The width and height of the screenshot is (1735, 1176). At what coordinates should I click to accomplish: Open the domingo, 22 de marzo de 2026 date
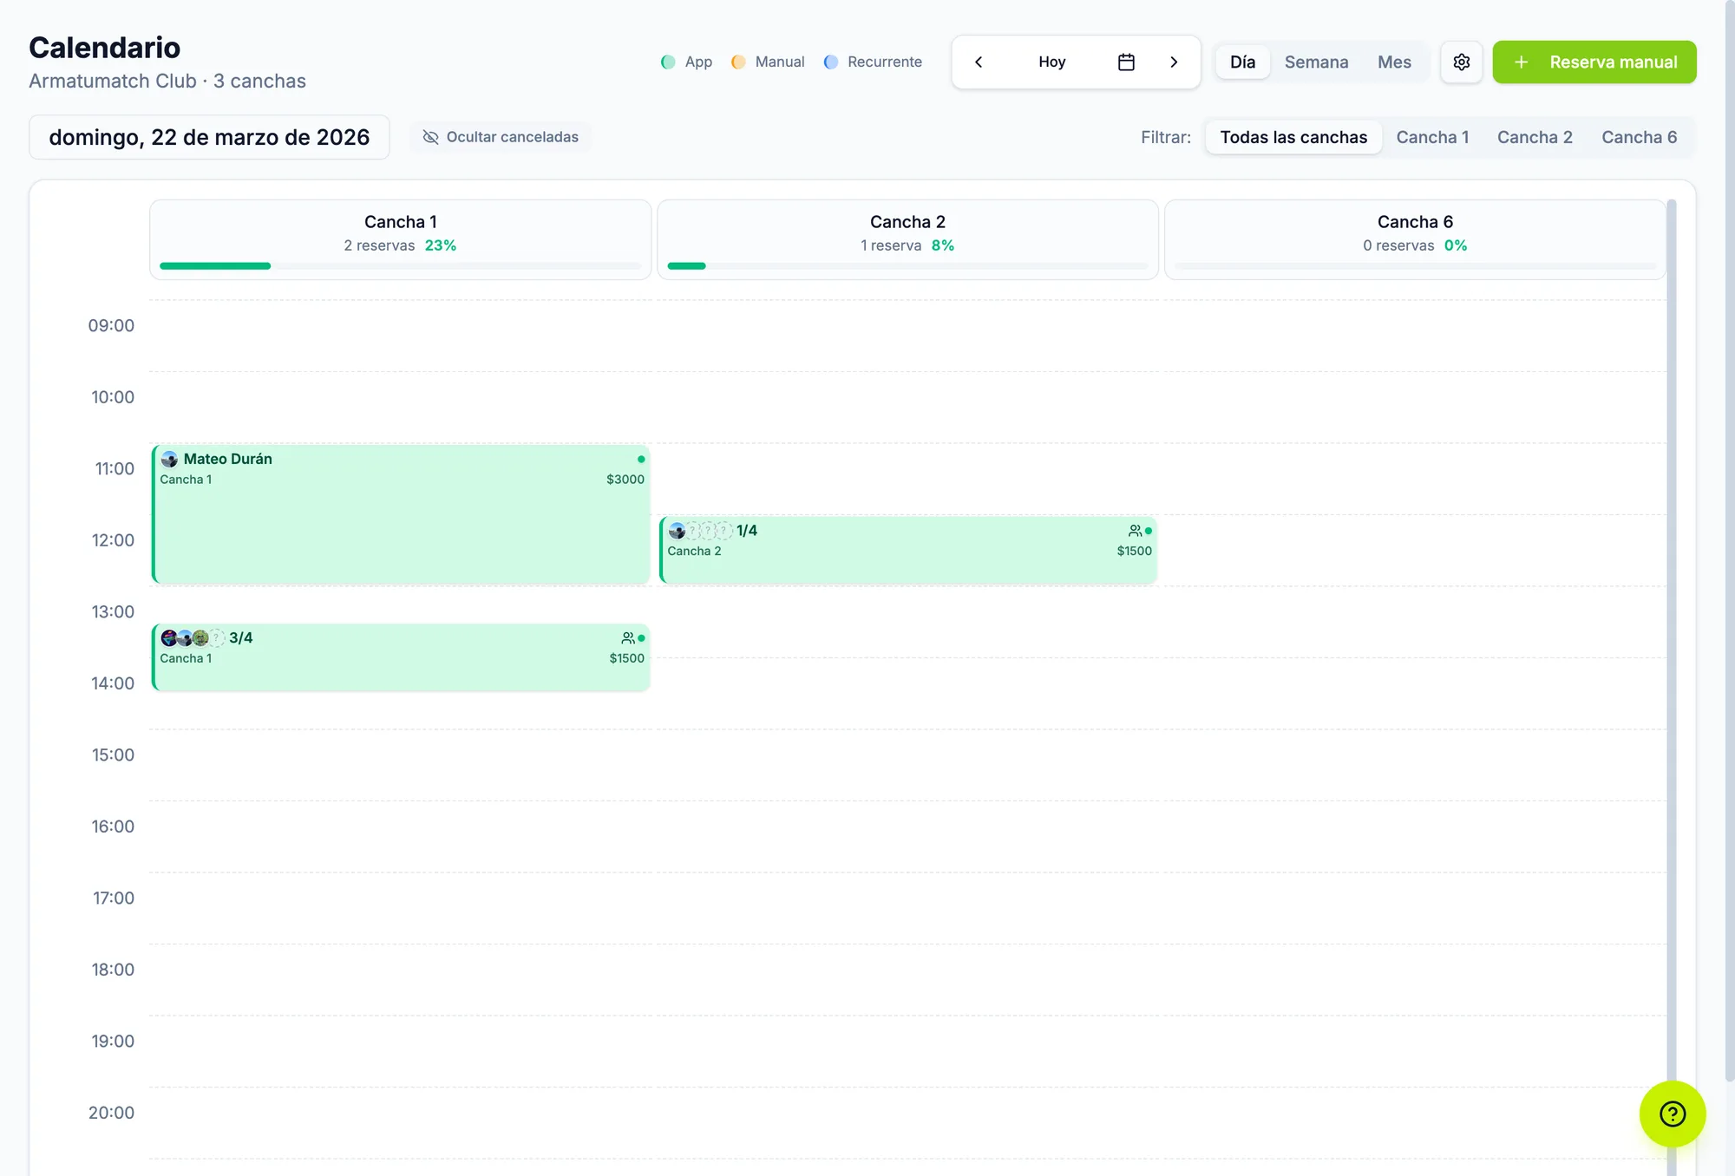(x=209, y=137)
